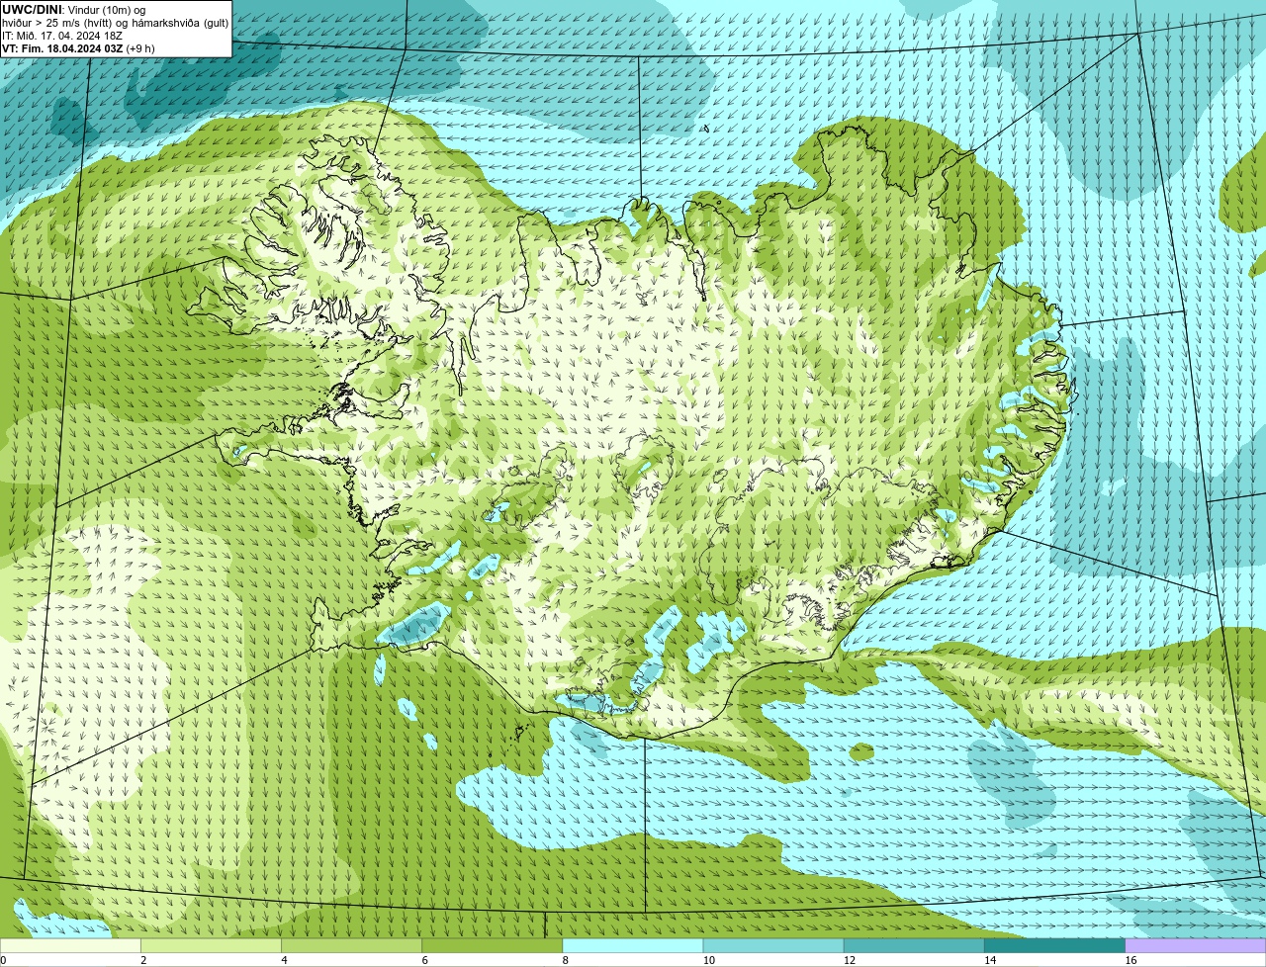The image size is (1266, 967).
Task: Select the legend scale label '16'
Action: (1130, 960)
